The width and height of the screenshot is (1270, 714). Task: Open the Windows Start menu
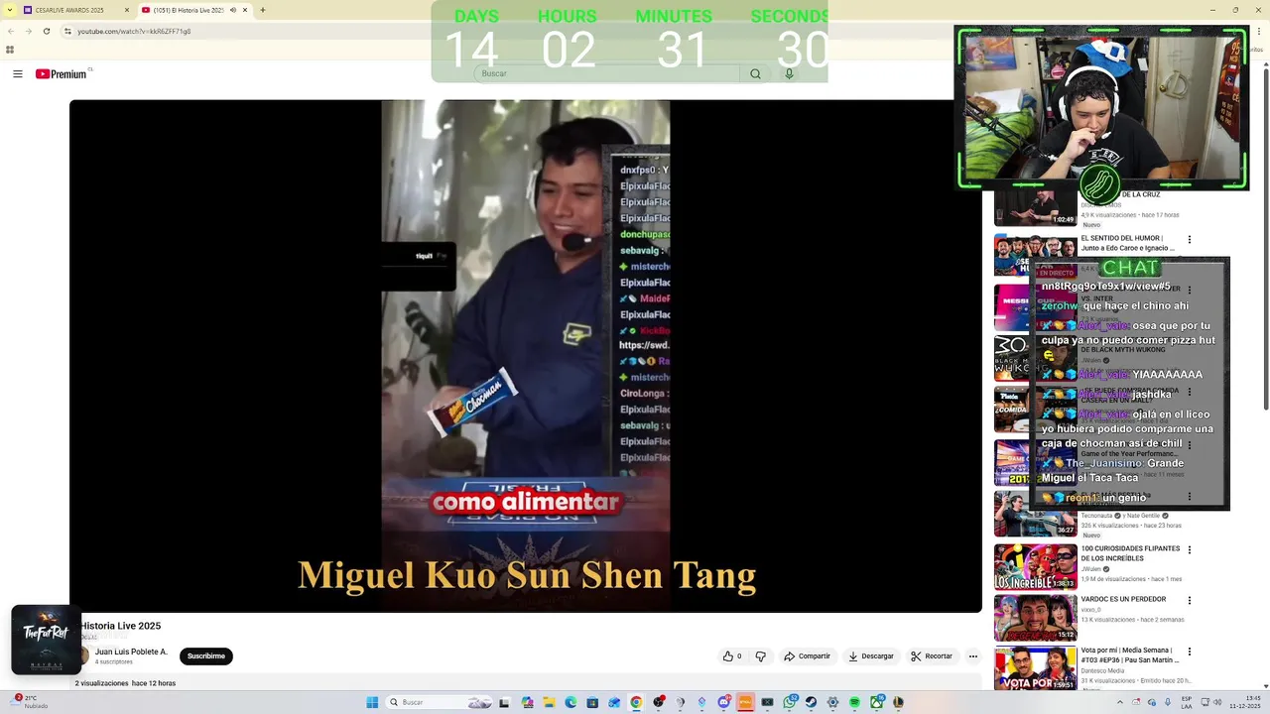(372, 702)
